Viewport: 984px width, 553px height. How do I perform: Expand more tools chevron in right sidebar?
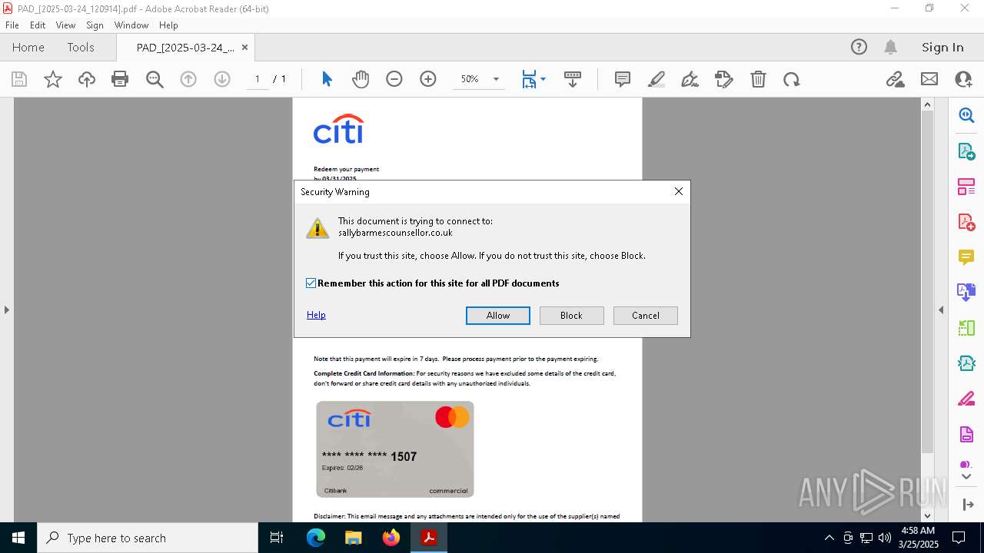pos(966,477)
